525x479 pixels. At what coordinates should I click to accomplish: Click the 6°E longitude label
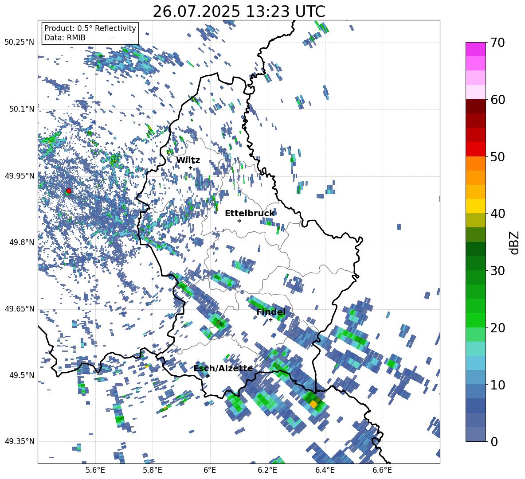click(x=210, y=470)
